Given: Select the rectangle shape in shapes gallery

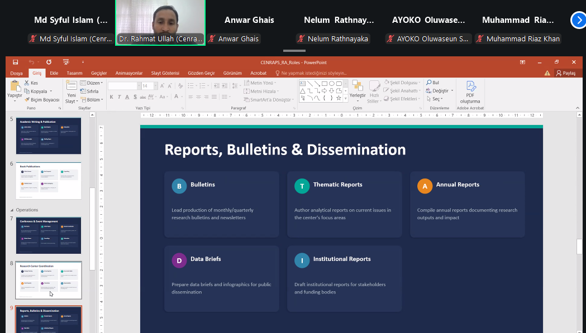Looking at the screenshot, I should click(325, 84).
